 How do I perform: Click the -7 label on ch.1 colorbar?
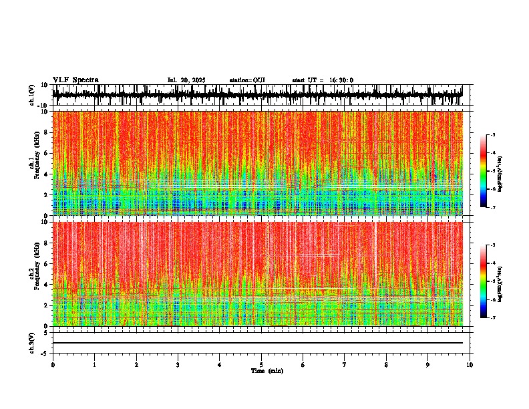tap(493, 207)
